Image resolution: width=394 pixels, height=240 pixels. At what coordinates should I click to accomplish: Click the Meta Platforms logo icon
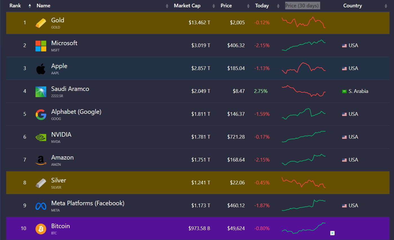pos(41,206)
